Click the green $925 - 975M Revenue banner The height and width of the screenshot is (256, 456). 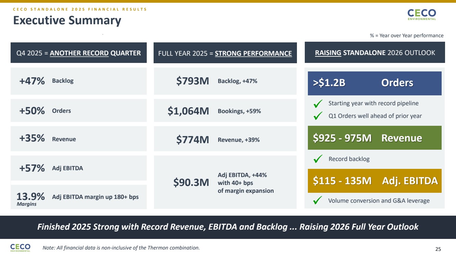click(375, 138)
